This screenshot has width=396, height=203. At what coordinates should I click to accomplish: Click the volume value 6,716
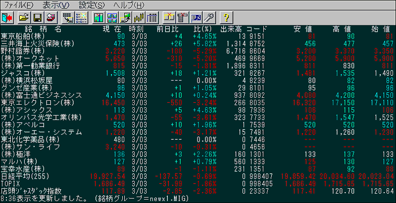(x=235, y=51)
